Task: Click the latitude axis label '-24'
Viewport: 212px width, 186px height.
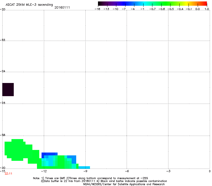Action: click(x=3, y=71)
